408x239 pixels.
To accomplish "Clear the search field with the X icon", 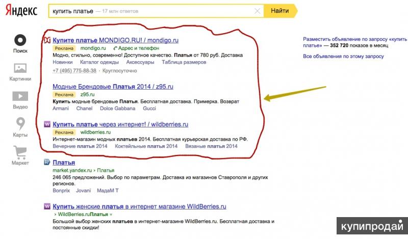I will pos(257,11).
